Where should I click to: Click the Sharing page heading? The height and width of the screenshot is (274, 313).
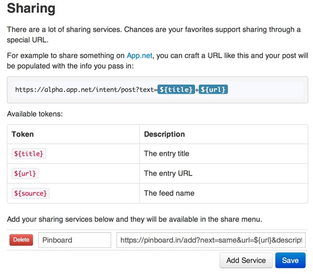coord(31,9)
